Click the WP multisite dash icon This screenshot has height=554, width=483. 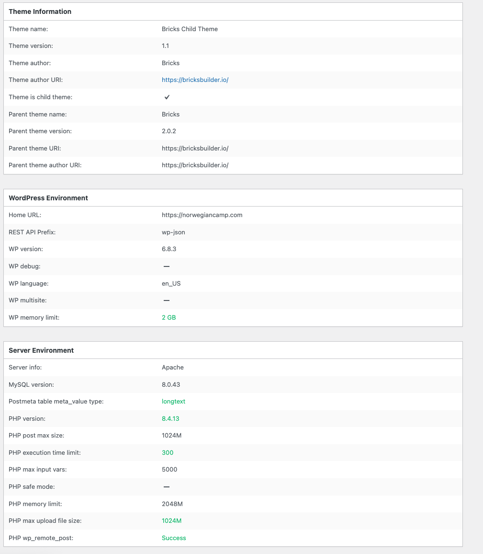point(167,300)
